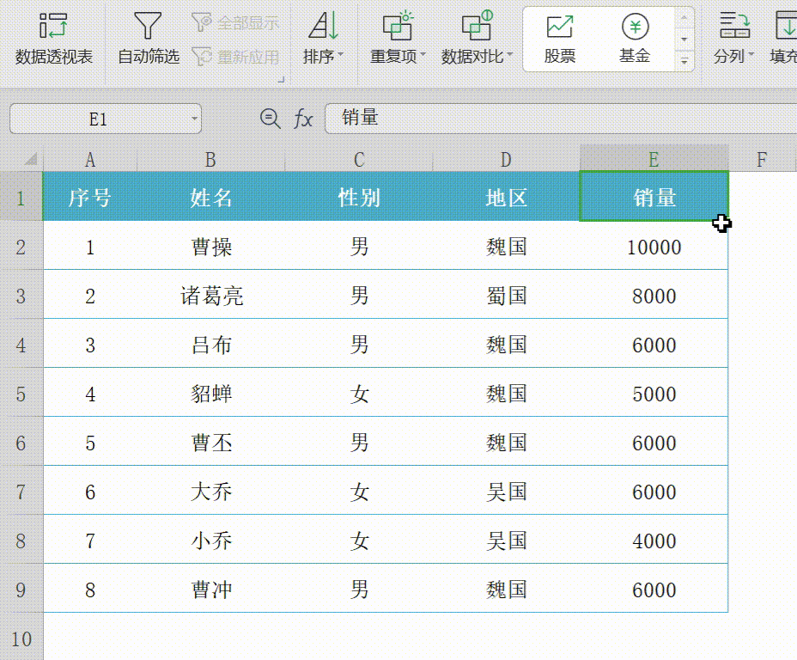
Task: Select the cell containing 诸葛亮
Action: pos(210,296)
